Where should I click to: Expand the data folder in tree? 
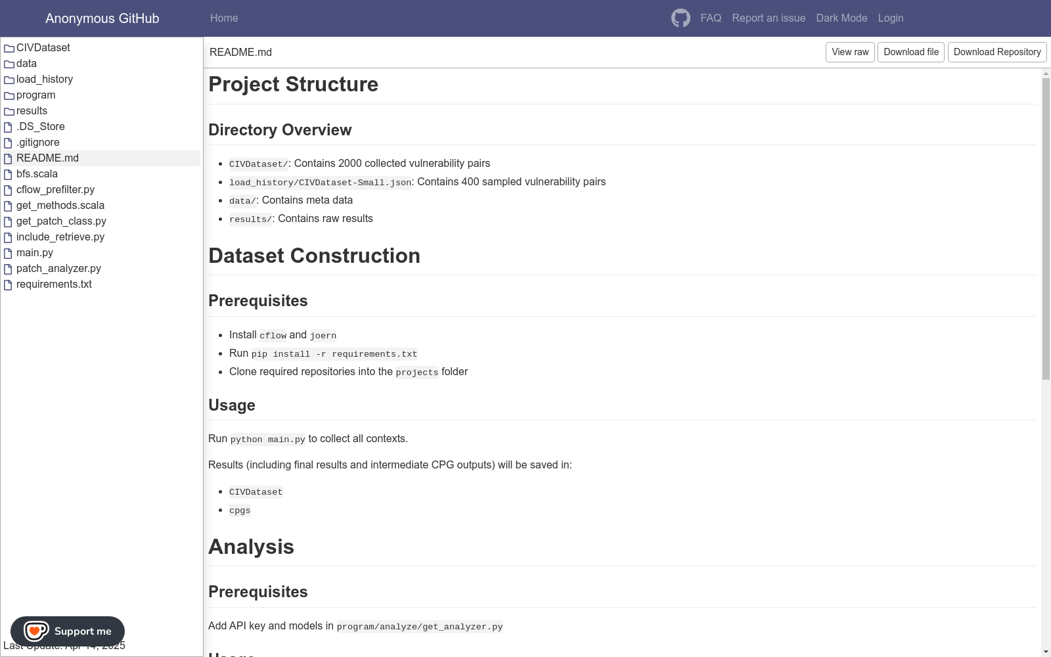click(x=26, y=63)
